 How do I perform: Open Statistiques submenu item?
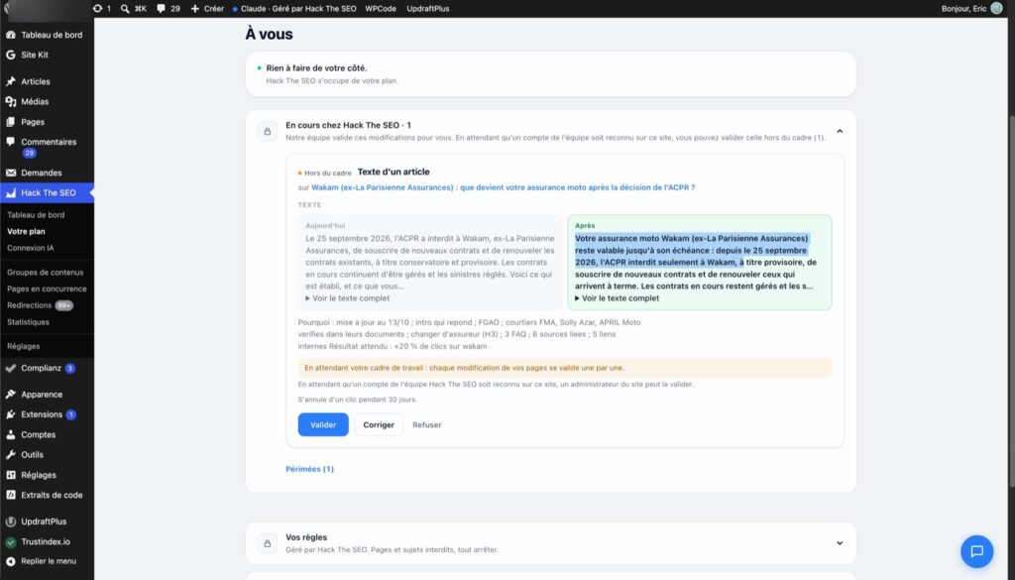(28, 322)
